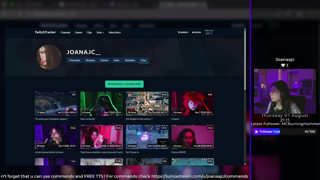
Task: Click the "Tsuki has a smeshier voice" title
Action: point(101,152)
